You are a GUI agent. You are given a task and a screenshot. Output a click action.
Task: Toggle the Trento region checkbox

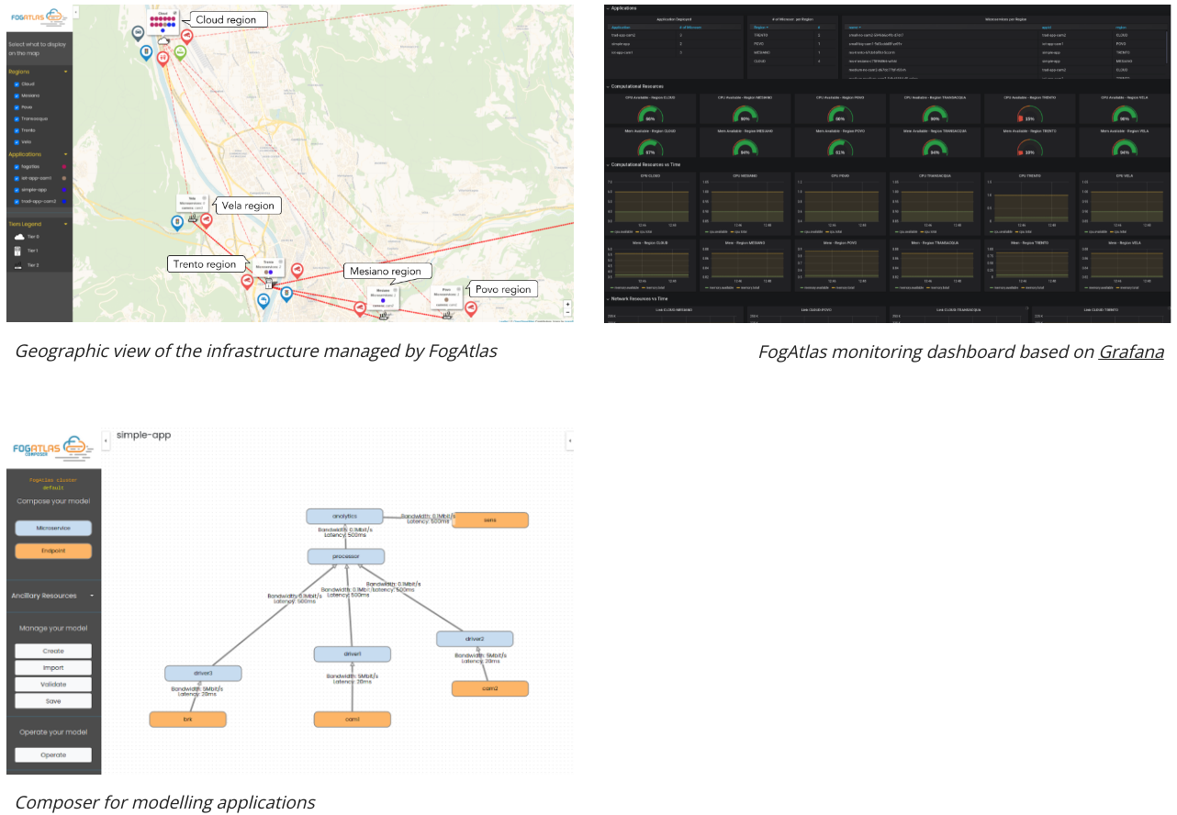tap(17, 130)
